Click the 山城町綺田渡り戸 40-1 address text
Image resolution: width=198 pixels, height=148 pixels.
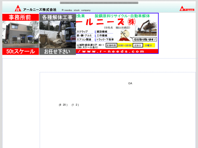point(90,45)
